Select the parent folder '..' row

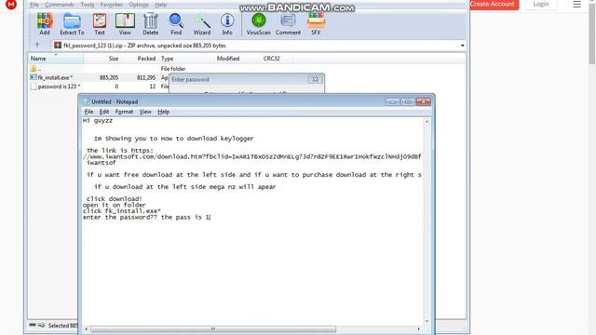(x=35, y=69)
